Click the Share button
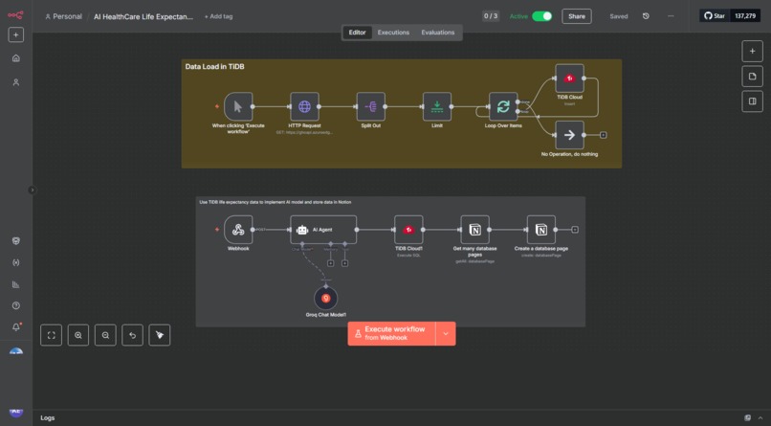Viewport: 771px width, 426px height. click(576, 16)
